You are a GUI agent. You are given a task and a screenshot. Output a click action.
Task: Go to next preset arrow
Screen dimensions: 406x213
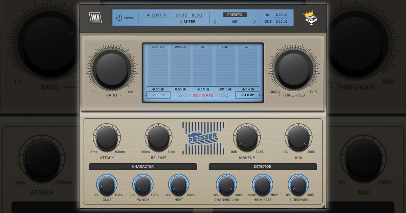coord(254,22)
